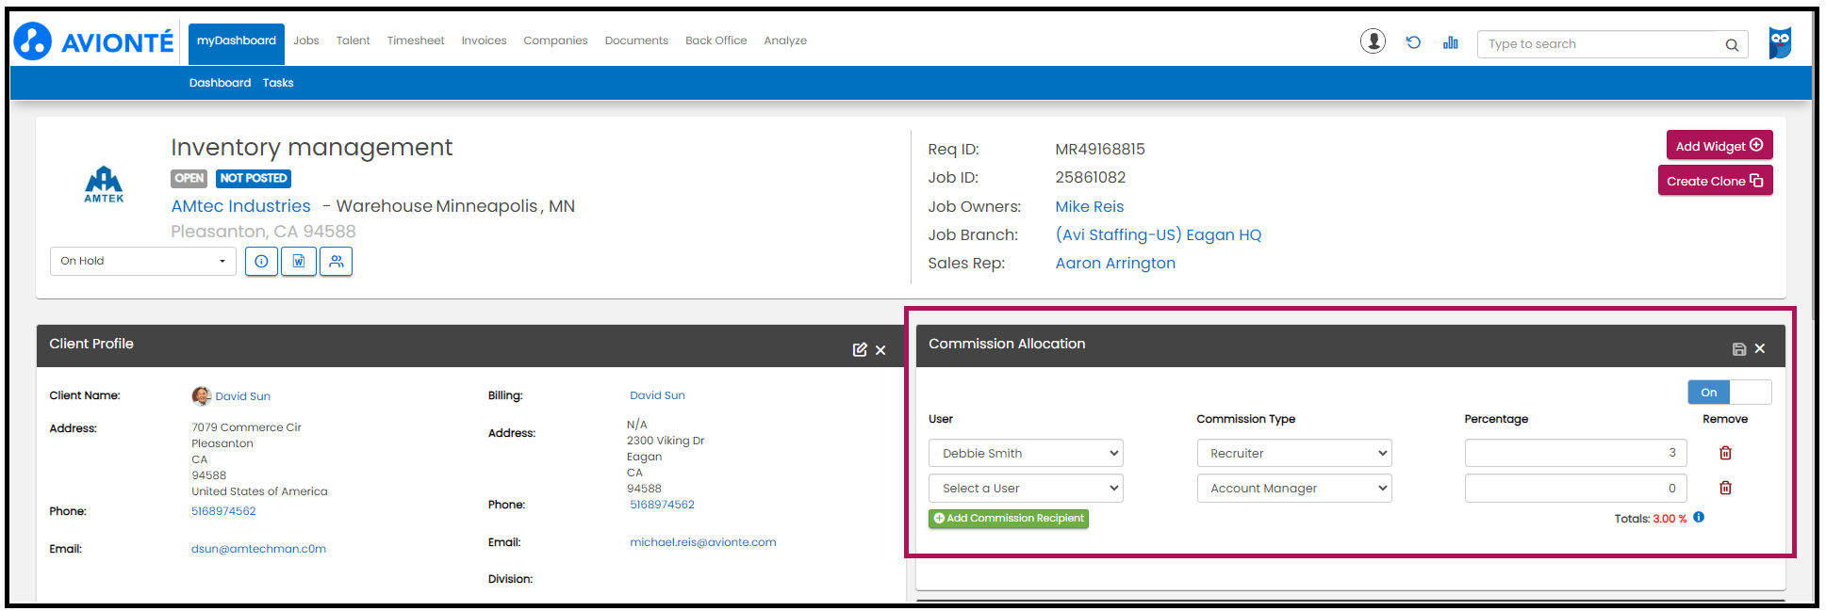Switch to the Tasks tab
The height and width of the screenshot is (611, 1826).
pos(278,83)
